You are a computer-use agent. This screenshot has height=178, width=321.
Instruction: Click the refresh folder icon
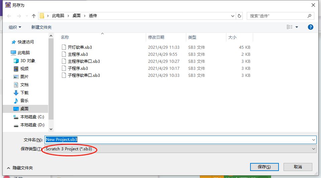click(239, 16)
